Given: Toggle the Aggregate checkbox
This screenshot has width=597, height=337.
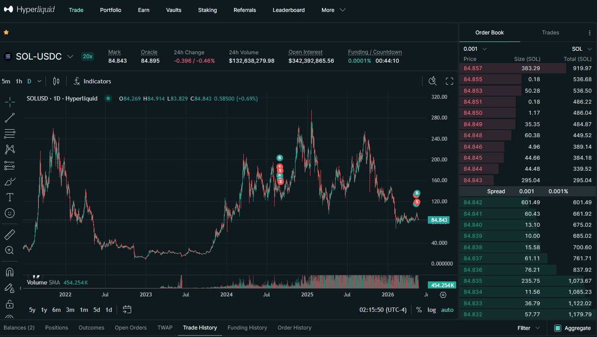Looking at the screenshot, I should pos(558,328).
